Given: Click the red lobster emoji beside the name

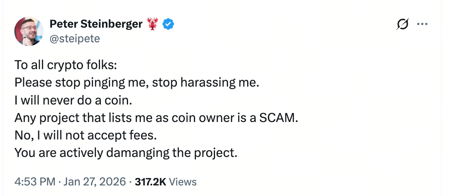Looking at the screenshot, I should tap(152, 24).
